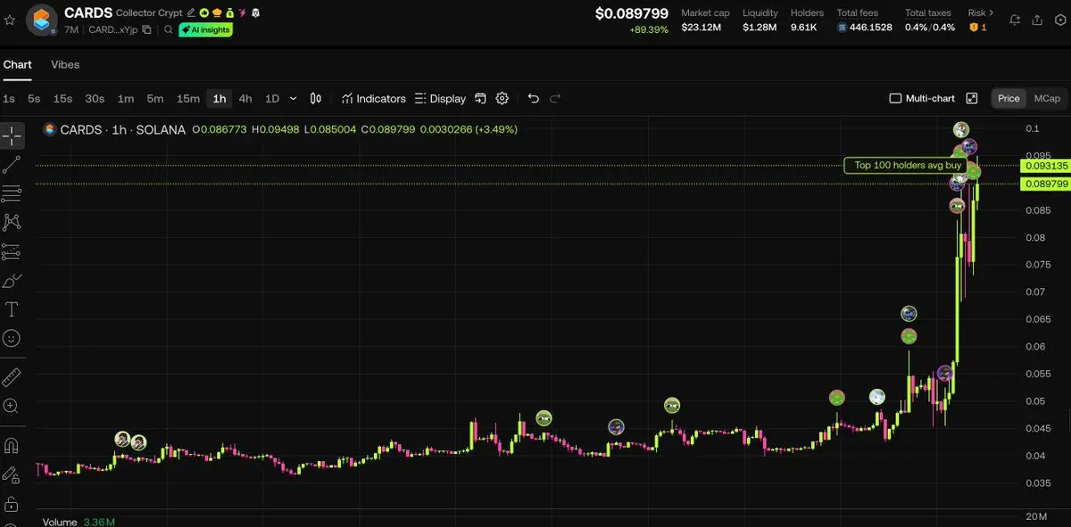Select the brush drawing tool
The height and width of the screenshot is (527, 1071).
(x=12, y=281)
